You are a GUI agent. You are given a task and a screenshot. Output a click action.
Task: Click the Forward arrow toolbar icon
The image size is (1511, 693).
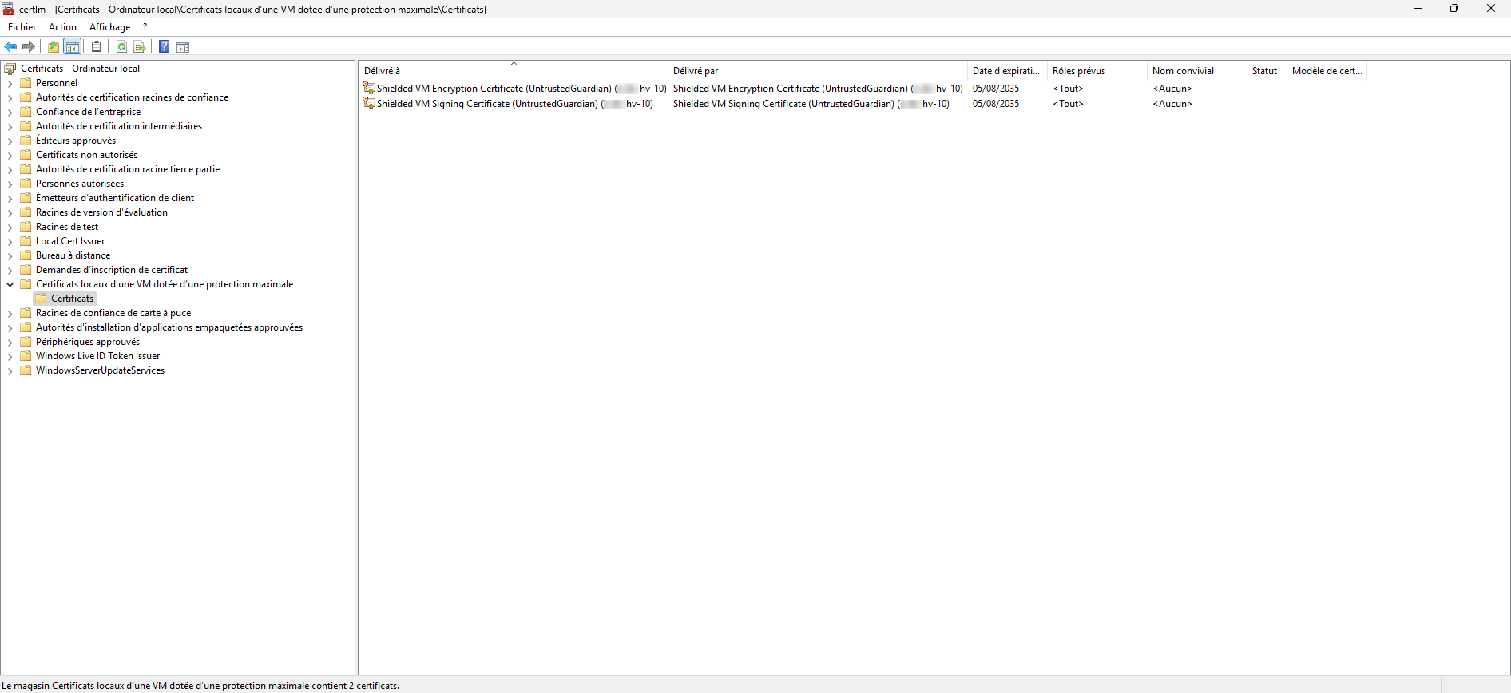(x=29, y=47)
